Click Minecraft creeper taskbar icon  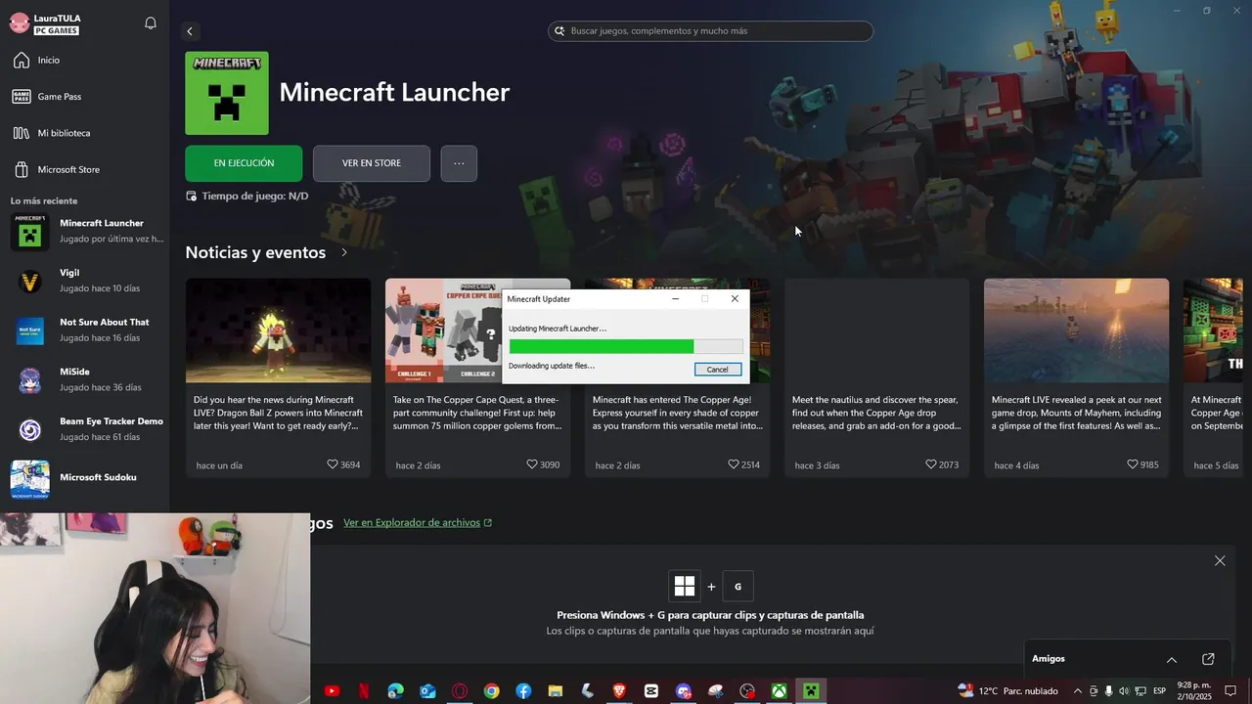pos(811,691)
